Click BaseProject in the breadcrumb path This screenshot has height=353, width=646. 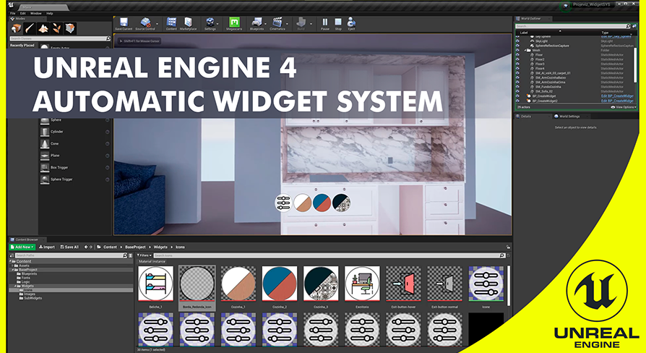pyautogui.click(x=135, y=247)
